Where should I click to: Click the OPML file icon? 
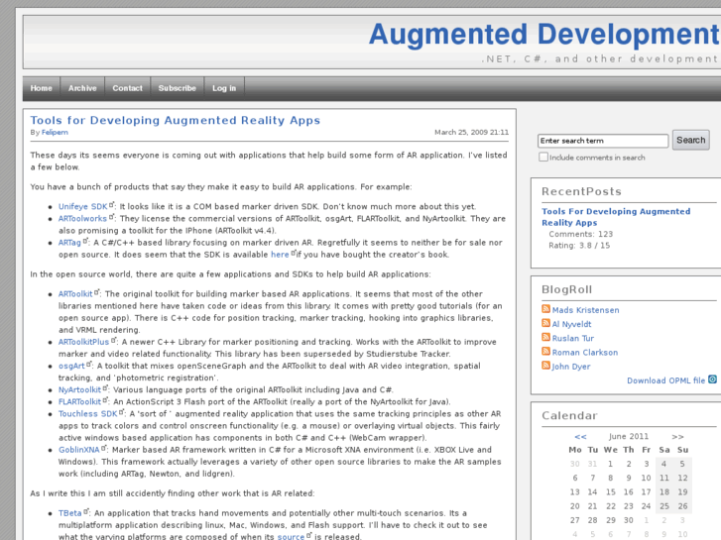click(712, 379)
